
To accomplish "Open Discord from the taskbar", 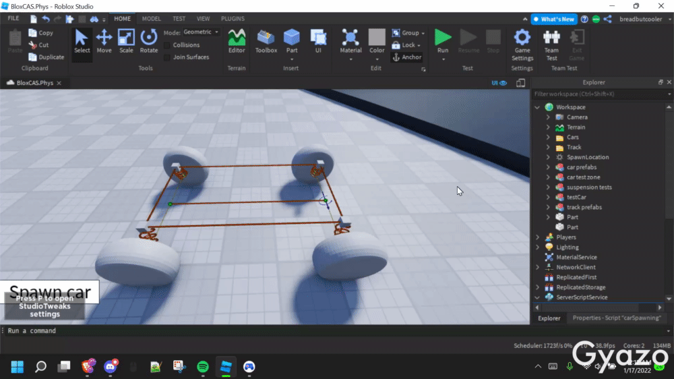I will (111, 367).
